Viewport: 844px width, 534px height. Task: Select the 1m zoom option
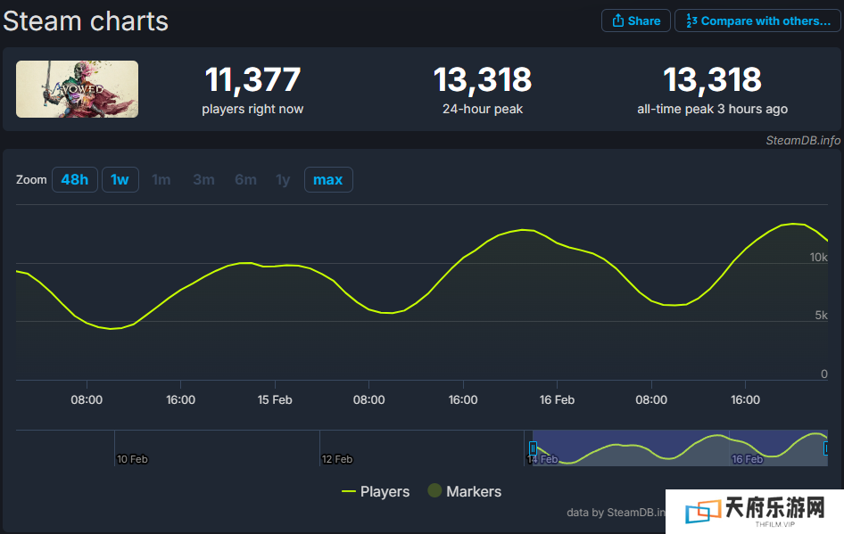tap(161, 179)
